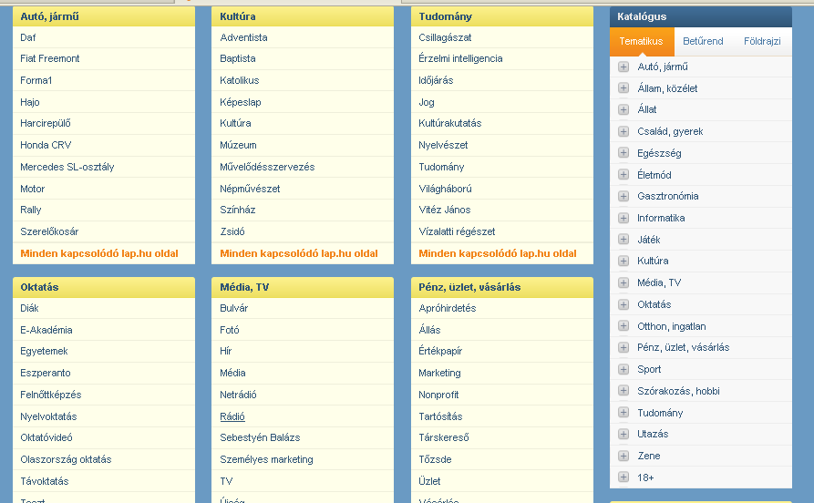
Task: Click plus icon beside 18+
Action: click(x=623, y=477)
